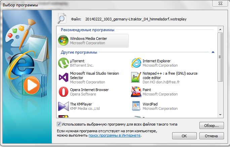The height and width of the screenshot is (147, 230).
Task: Toggle the always-use-selected-program checkbox
Action: pos(59,124)
